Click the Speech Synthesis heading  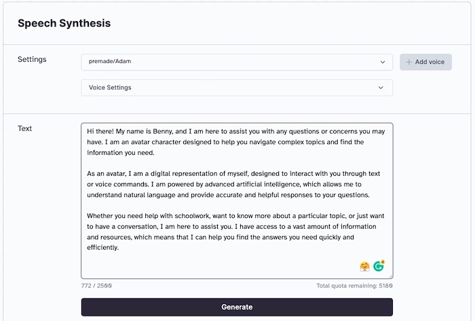64,23
